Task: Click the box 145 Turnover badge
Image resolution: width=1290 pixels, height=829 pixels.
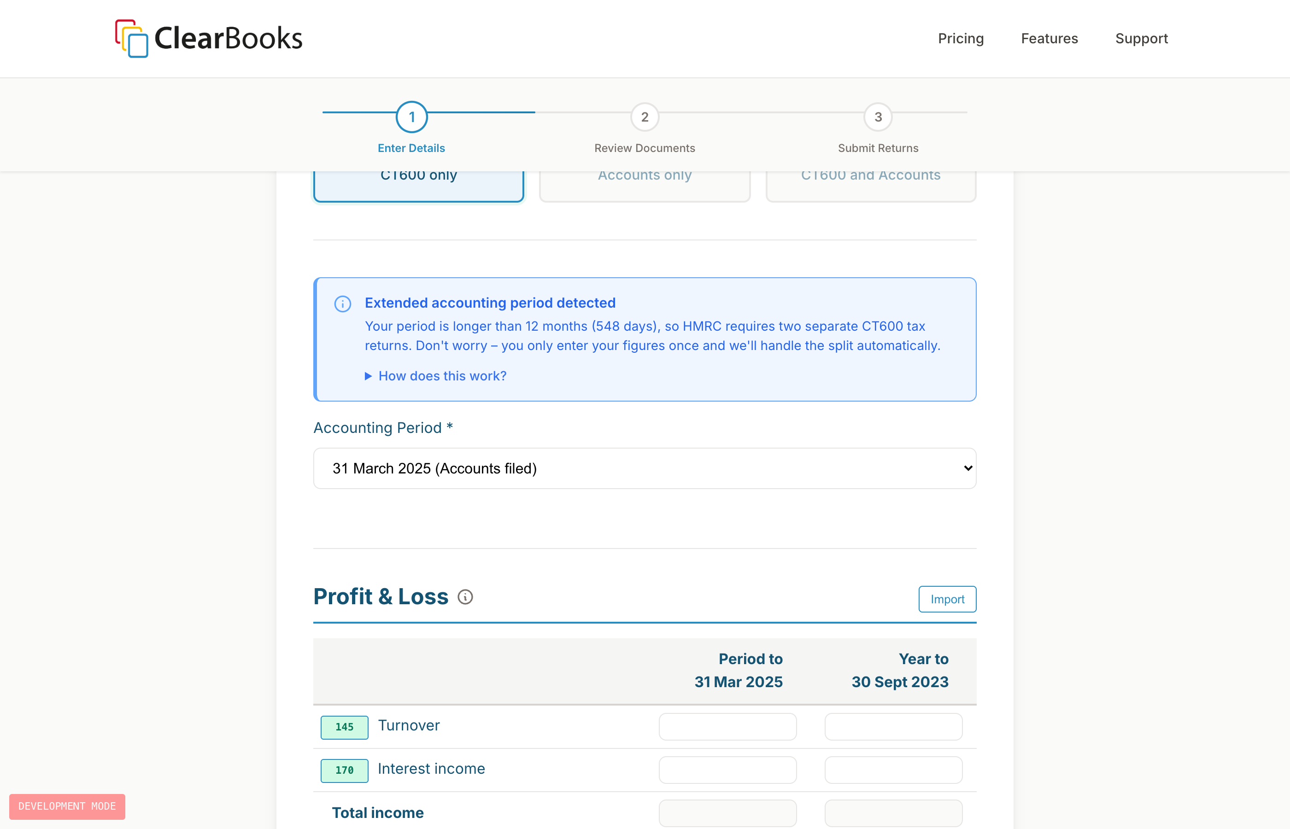Action: point(345,727)
